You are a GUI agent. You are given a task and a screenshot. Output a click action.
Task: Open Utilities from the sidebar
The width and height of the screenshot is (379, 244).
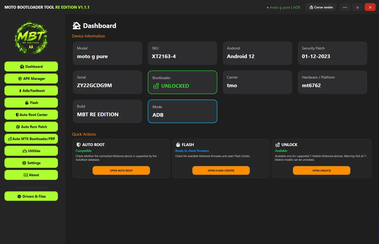coord(31,151)
